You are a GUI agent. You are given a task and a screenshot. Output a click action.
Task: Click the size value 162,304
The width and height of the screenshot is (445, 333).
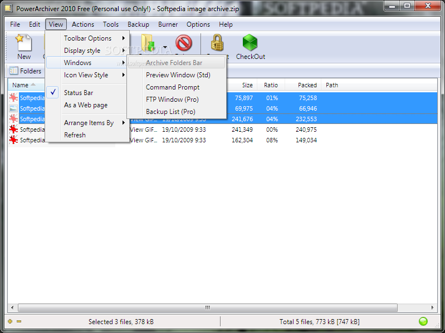pos(242,140)
